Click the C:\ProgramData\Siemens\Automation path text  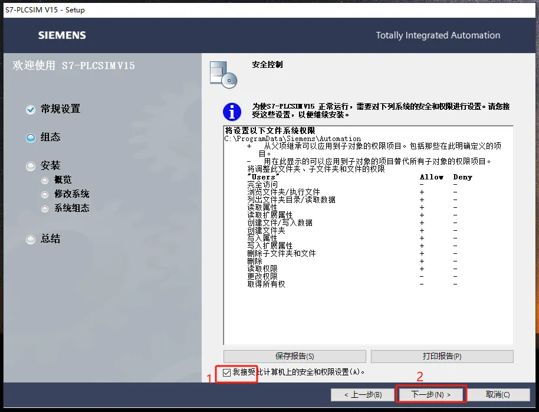click(x=292, y=139)
